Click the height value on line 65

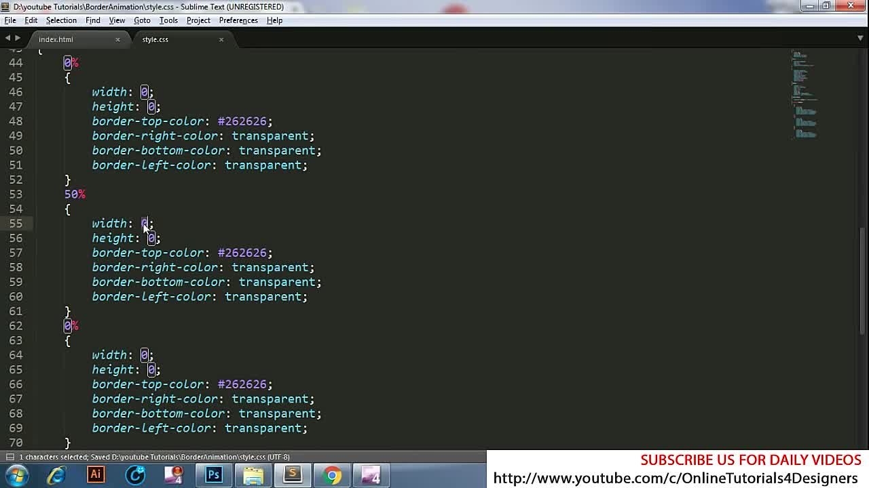point(151,370)
